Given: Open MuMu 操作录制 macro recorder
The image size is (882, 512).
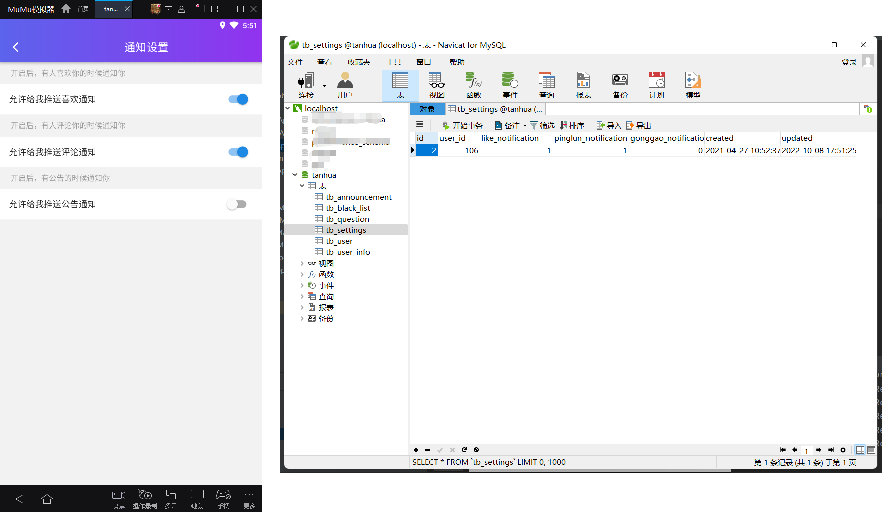Looking at the screenshot, I should (x=145, y=499).
